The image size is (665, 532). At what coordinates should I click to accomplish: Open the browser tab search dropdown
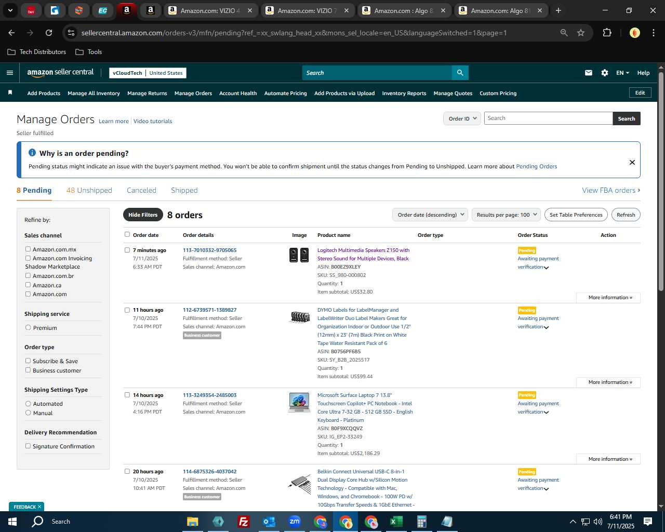10,10
